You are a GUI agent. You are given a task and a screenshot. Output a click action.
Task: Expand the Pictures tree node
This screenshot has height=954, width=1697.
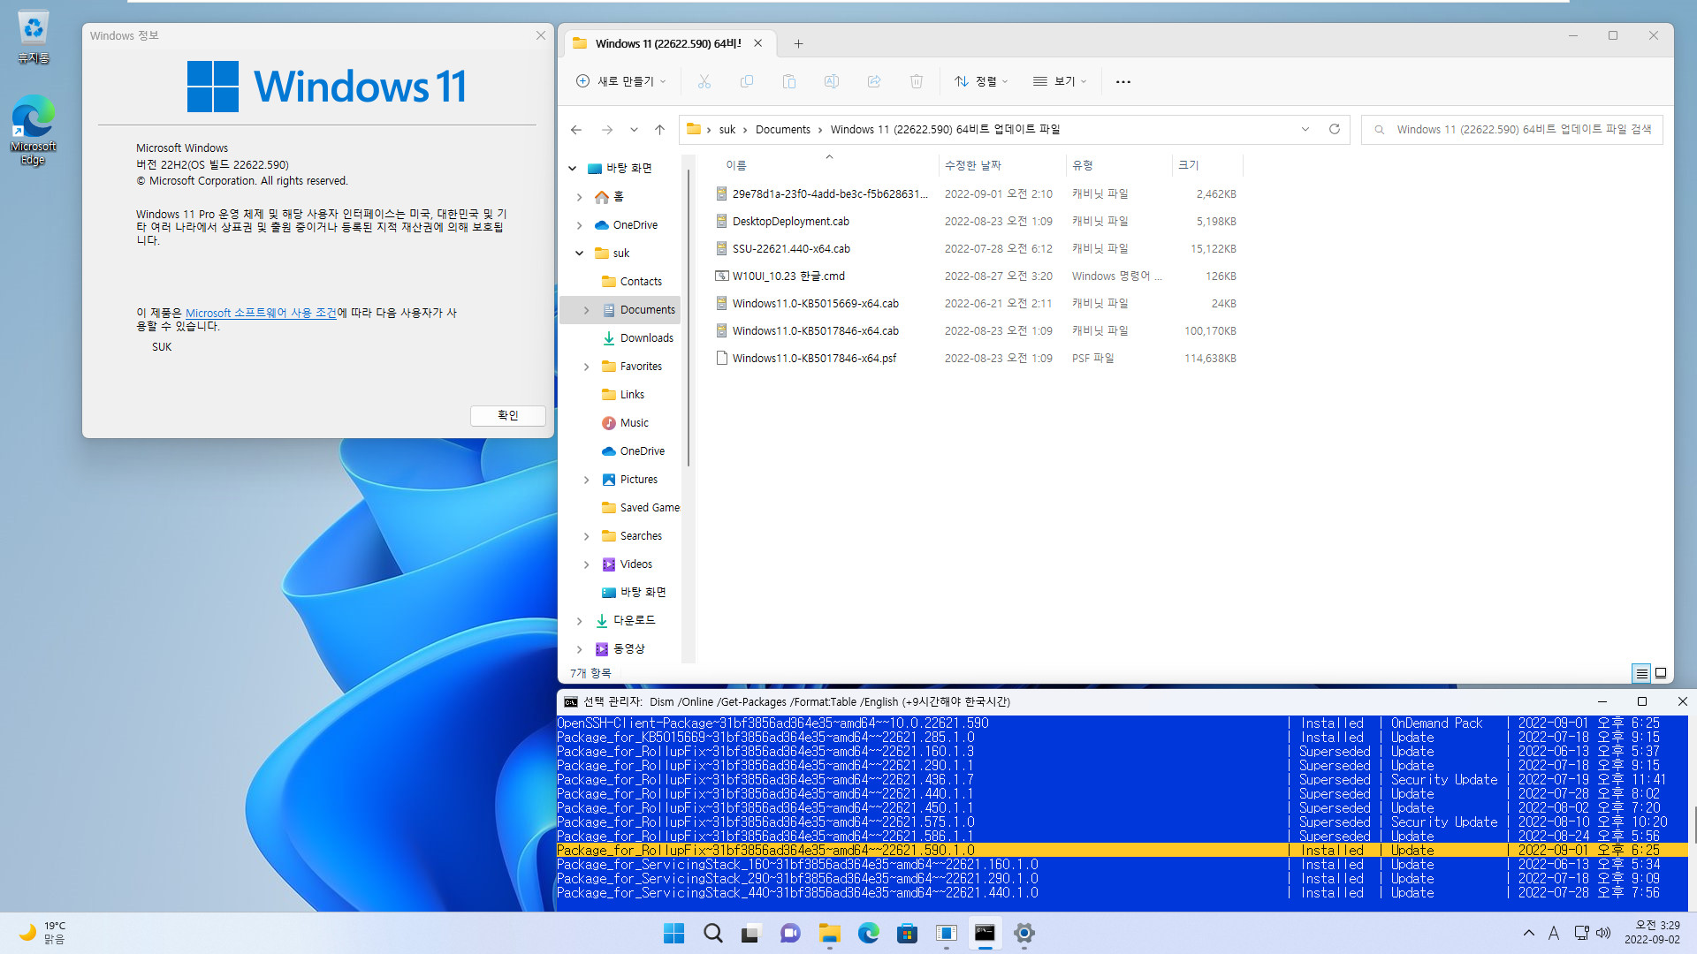point(587,480)
